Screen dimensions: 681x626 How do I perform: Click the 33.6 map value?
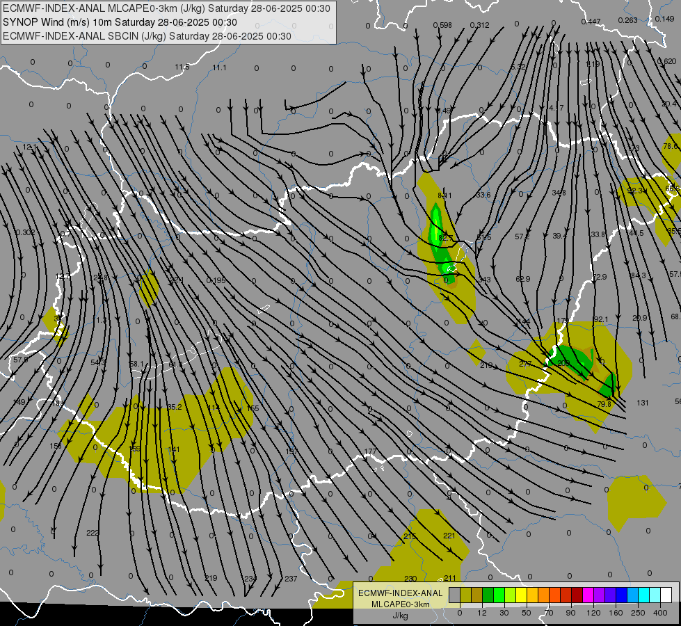(483, 195)
